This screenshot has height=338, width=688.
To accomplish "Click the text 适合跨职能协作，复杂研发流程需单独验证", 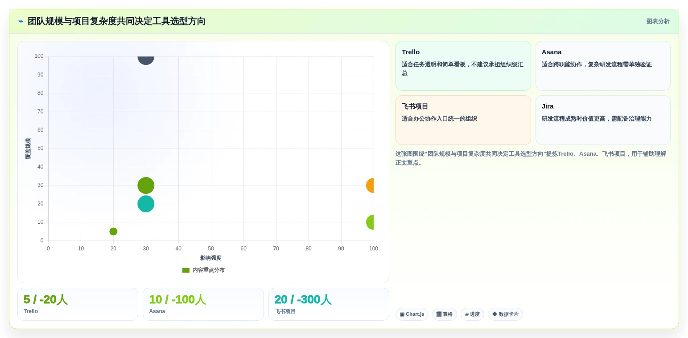I will pos(597,64).
